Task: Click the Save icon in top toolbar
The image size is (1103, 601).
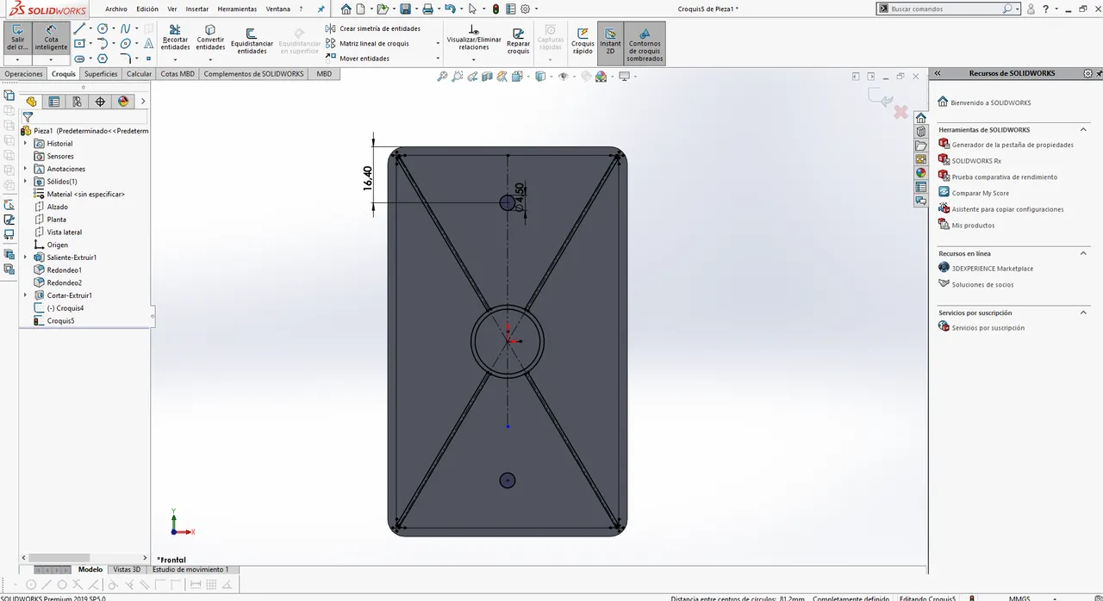Action: click(405, 9)
